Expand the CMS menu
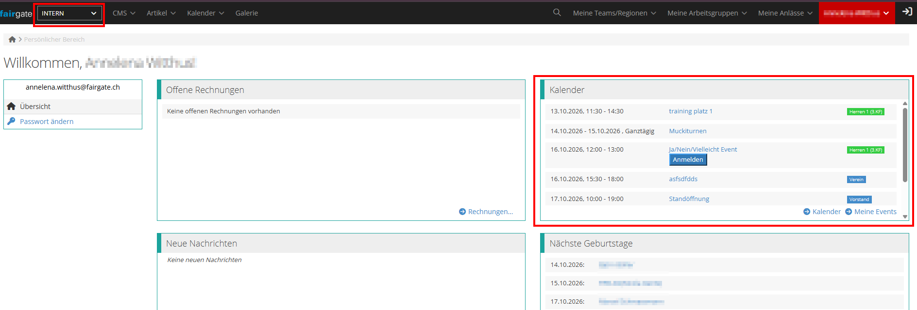Screen dimensions: 917x310 coord(124,13)
